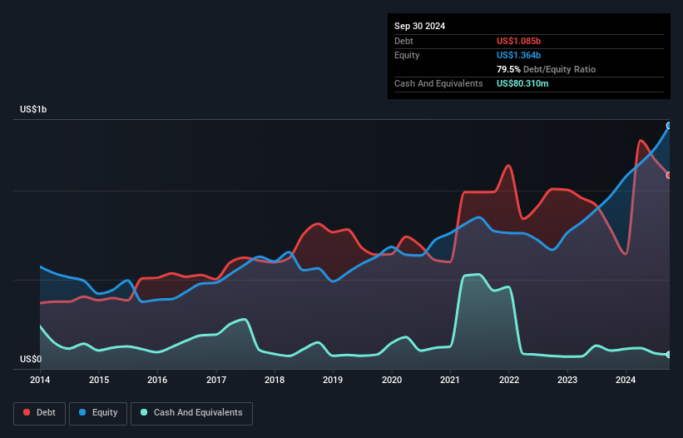Click the 2022 x-axis label
Viewport: 683px width, 438px height.
[x=509, y=380]
